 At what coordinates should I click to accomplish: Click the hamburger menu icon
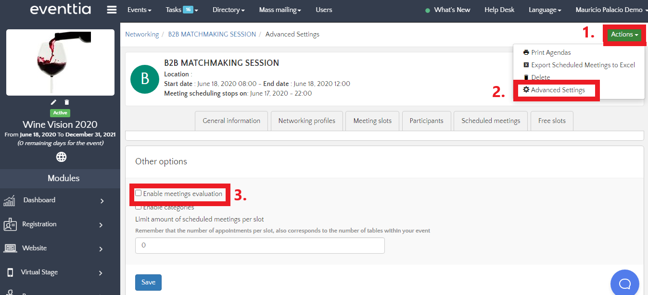[112, 10]
